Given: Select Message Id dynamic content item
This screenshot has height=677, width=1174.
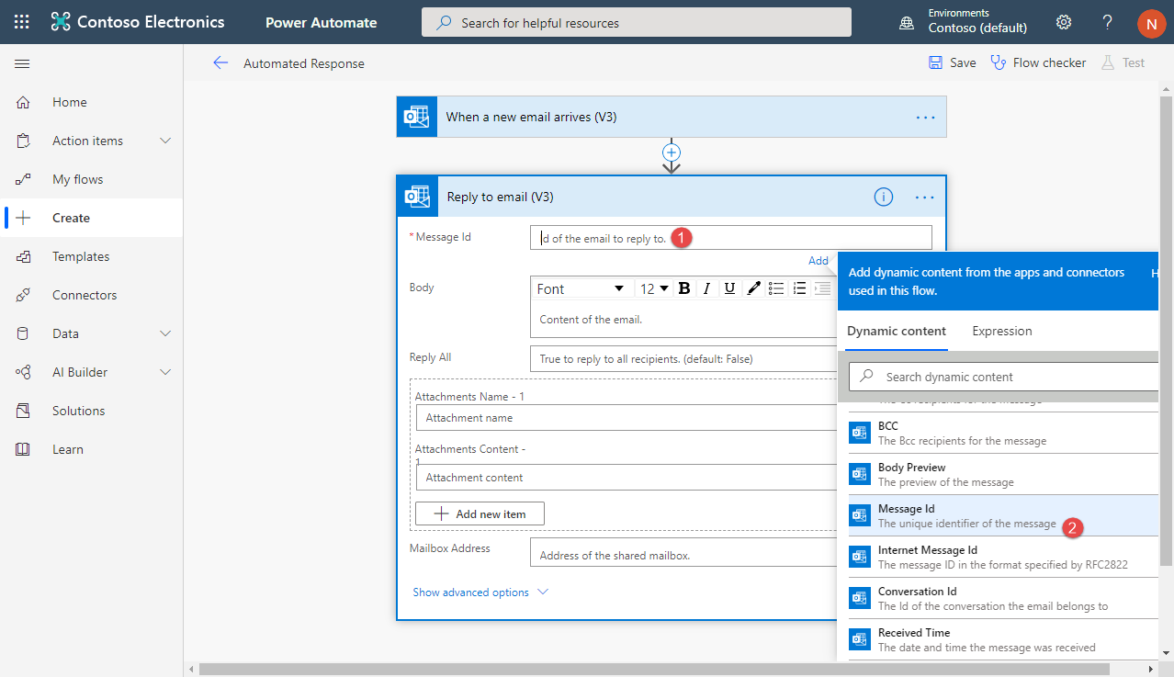Looking at the screenshot, I should pos(955,515).
